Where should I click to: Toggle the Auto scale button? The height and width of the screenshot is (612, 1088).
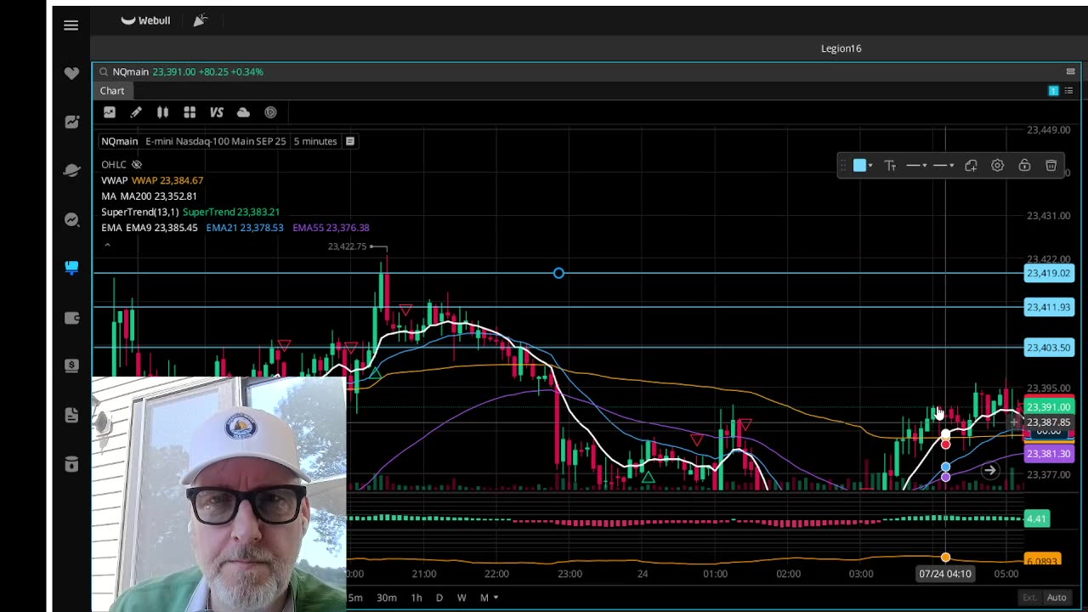tap(1057, 598)
